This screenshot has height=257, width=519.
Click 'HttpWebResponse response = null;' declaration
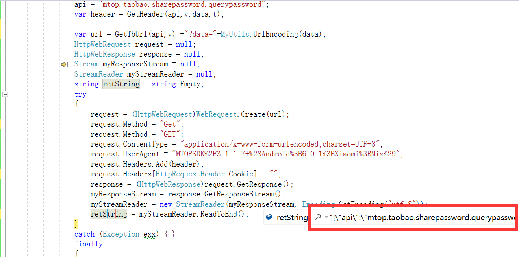139,54
